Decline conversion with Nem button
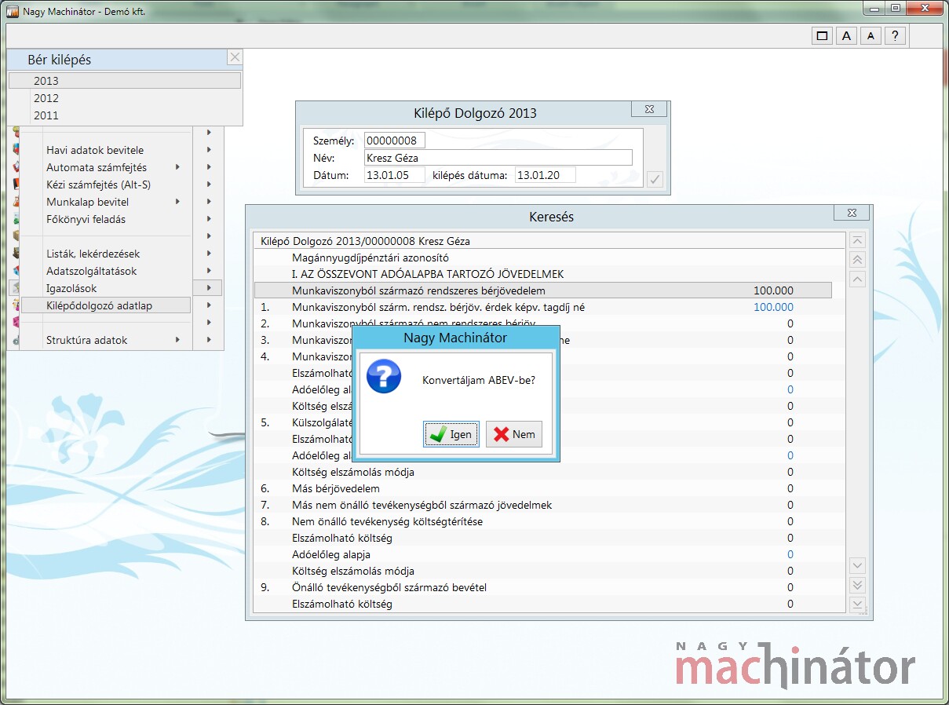 pyautogui.click(x=514, y=434)
